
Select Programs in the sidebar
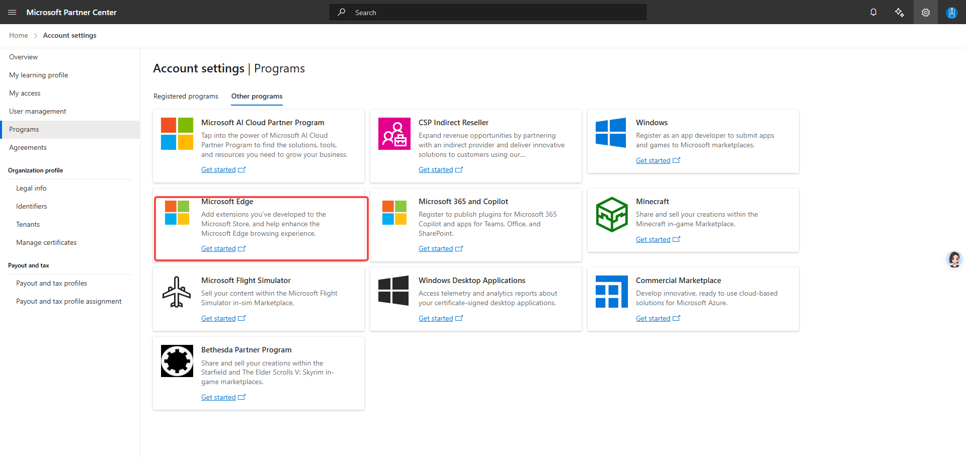pos(70,130)
